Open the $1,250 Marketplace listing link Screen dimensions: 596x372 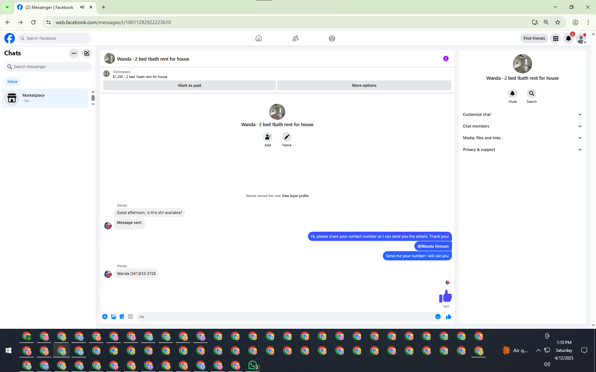[140, 77]
